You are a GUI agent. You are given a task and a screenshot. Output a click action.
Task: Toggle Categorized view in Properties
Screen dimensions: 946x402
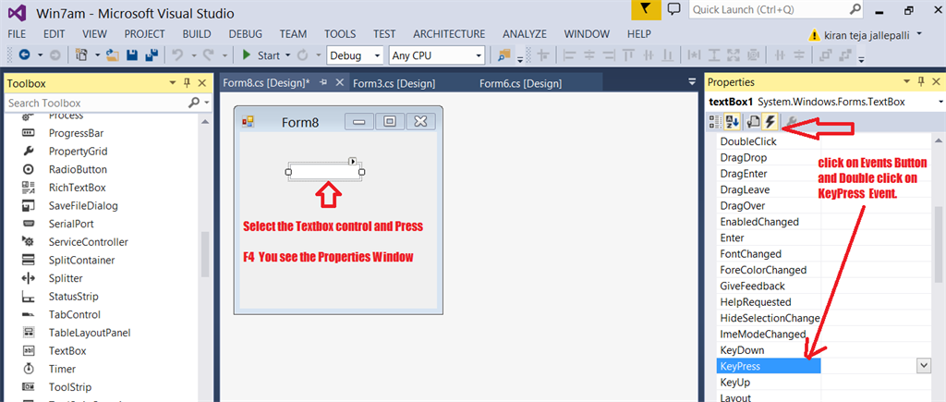[x=716, y=122]
